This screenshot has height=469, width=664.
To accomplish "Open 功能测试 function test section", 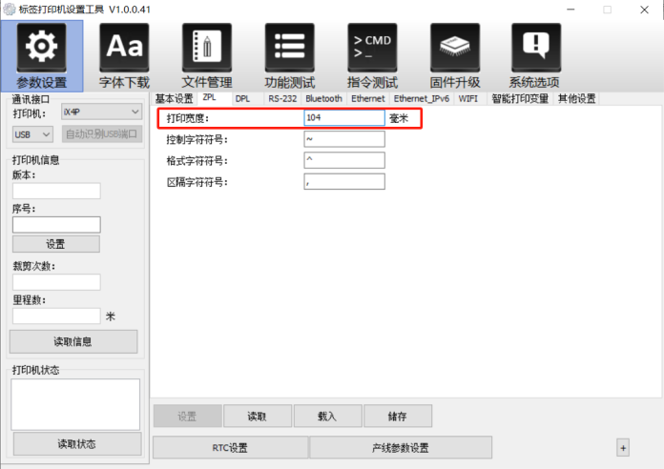I will [x=290, y=56].
